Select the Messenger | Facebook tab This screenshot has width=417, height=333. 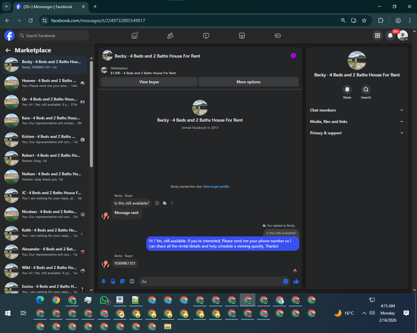(50, 7)
